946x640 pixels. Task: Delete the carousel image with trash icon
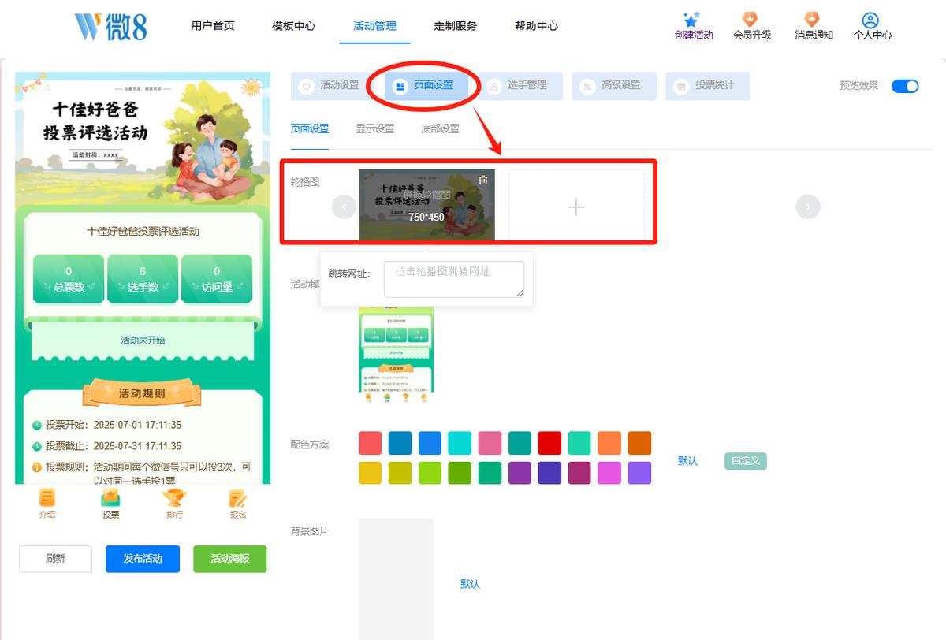(x=483, y=180)
